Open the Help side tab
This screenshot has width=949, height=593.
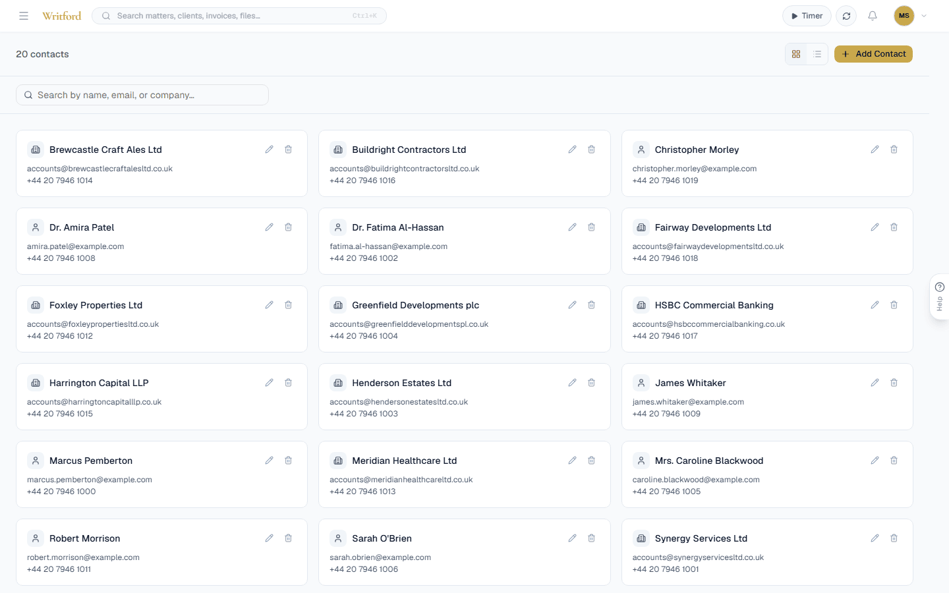coord(940,297)
